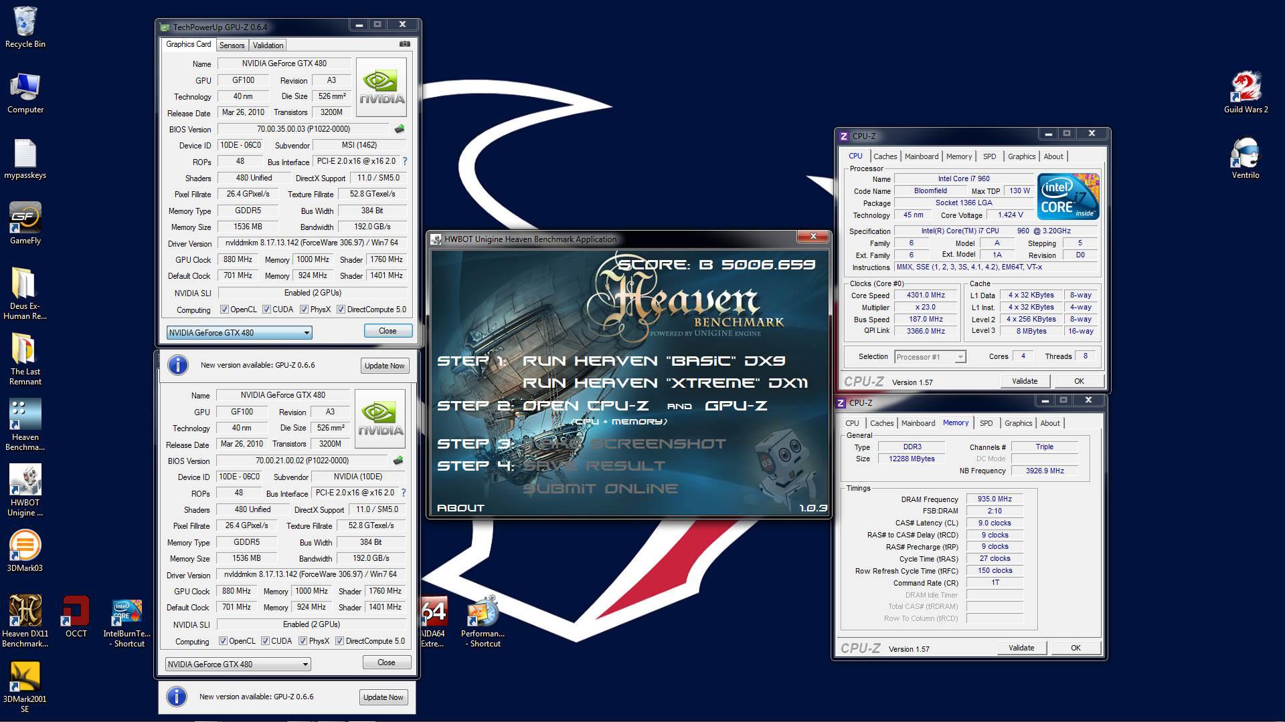Click the BIOS Version field in bottom GPU-Z
This screenshot has width=1285, height=722.
pyautogui.click(x=302, y=461)
